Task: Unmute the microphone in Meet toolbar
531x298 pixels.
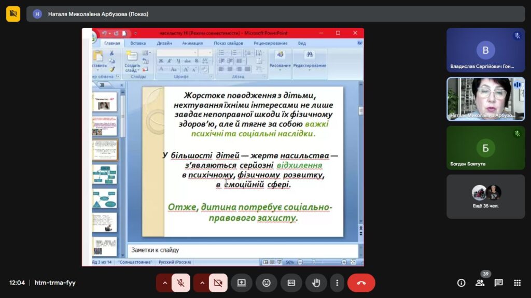Action: (180, 283)
